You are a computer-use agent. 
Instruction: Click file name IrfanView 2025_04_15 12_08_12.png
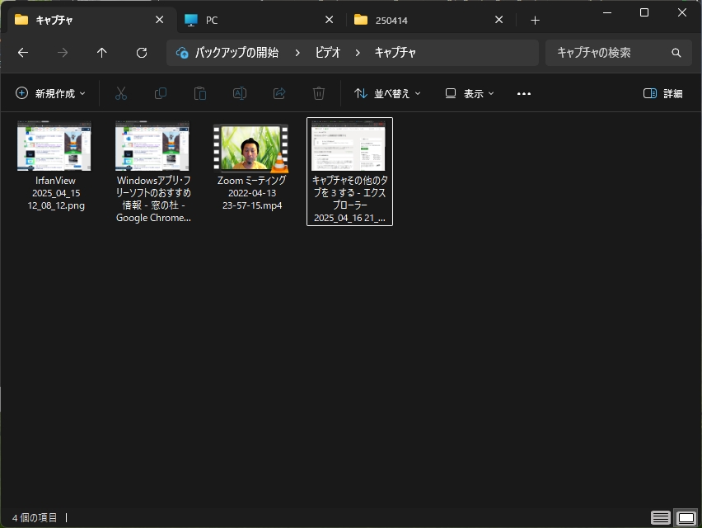pos(56,193)
